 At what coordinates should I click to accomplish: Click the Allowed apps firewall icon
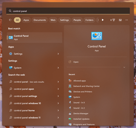(x=70, y=81)
